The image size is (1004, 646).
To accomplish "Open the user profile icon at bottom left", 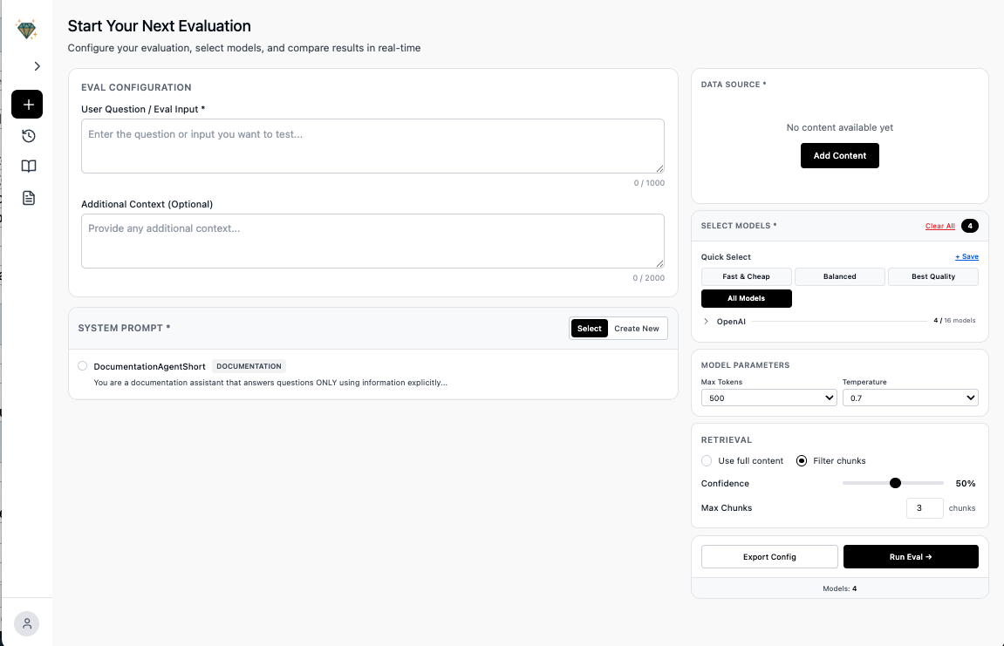I will tap(26, 623).
